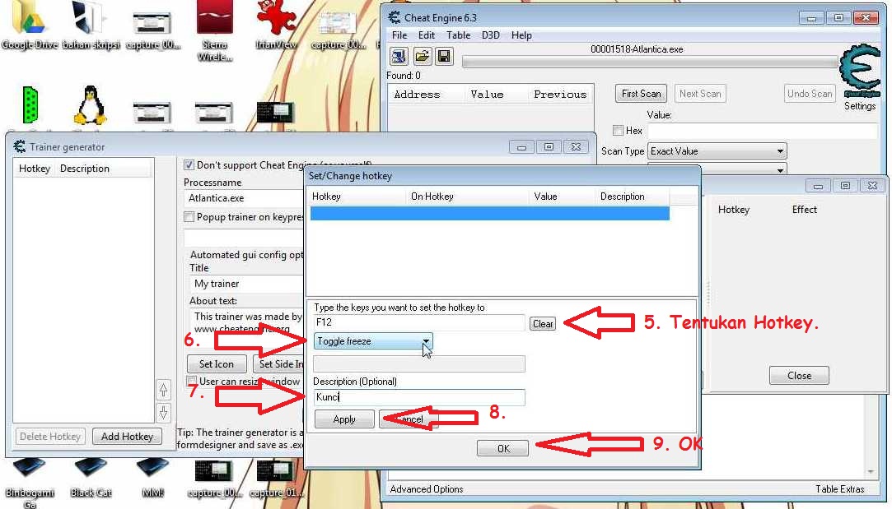Viewport: 892px width, 509px height.
Task: Open the value type dropdown below Scan Type
Action: pos(717,169)
